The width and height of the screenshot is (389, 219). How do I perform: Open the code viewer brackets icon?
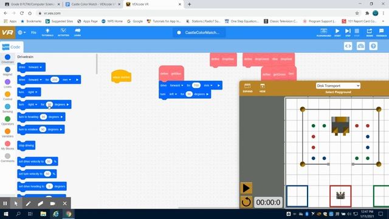click(x=348, y=46)
